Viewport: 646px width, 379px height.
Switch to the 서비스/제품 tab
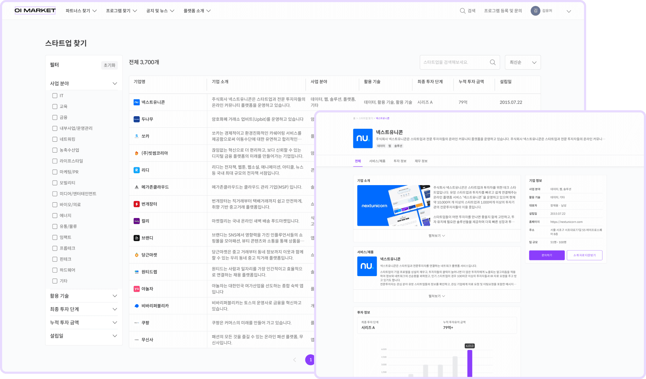pyautogui.click(x=377, y=161)
